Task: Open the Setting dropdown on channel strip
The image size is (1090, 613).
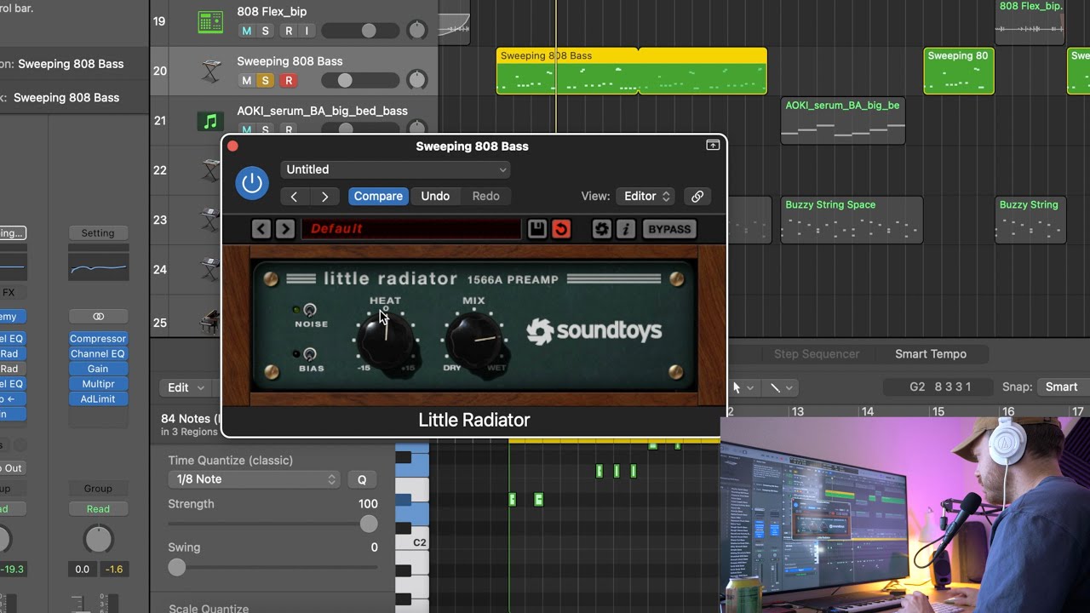Action: coord(98,233)
